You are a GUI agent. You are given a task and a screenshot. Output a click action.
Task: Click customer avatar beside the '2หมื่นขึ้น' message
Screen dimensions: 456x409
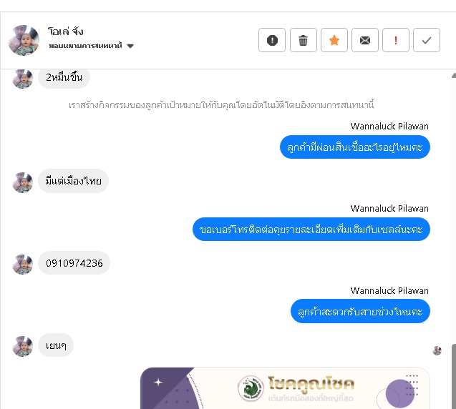coord(22,78)
